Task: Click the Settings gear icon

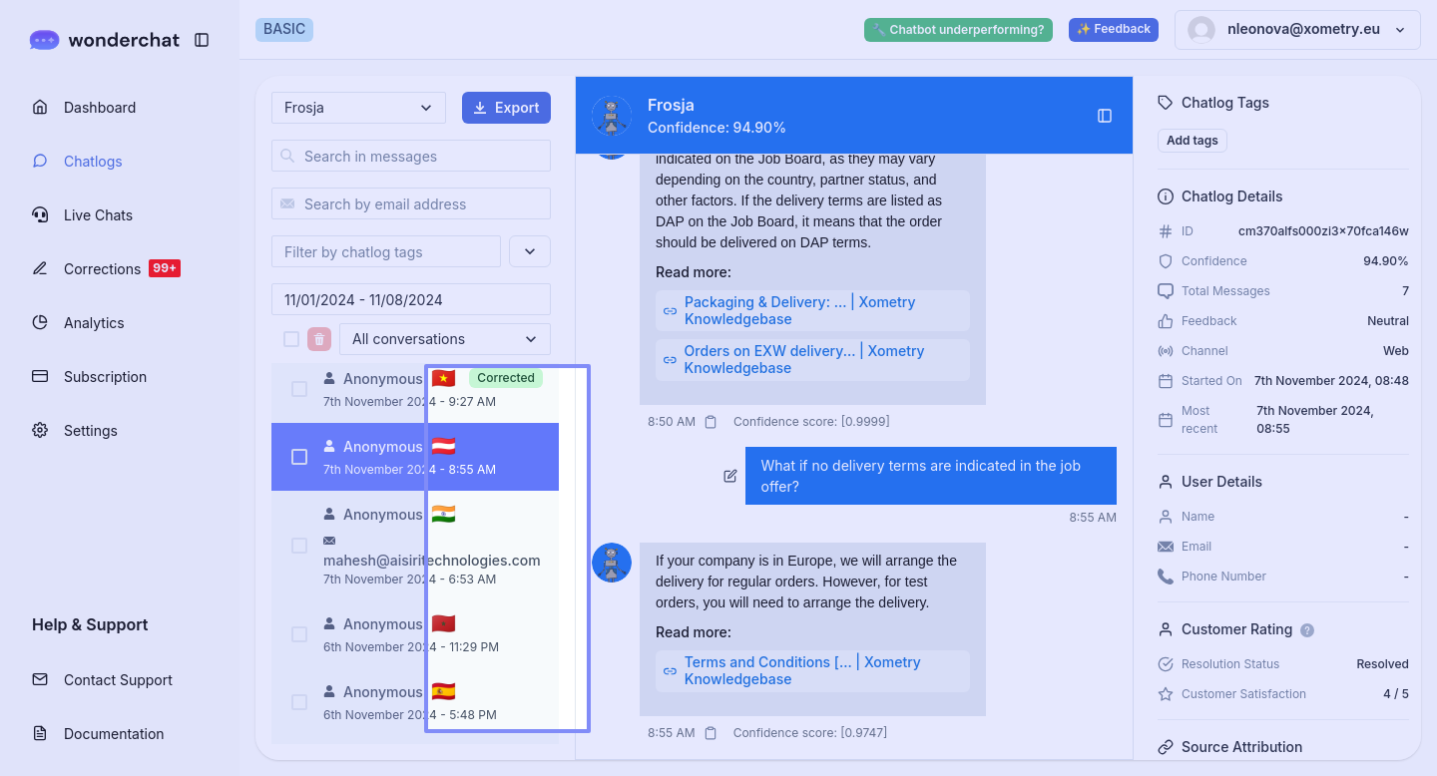Action: coord(40,431)
